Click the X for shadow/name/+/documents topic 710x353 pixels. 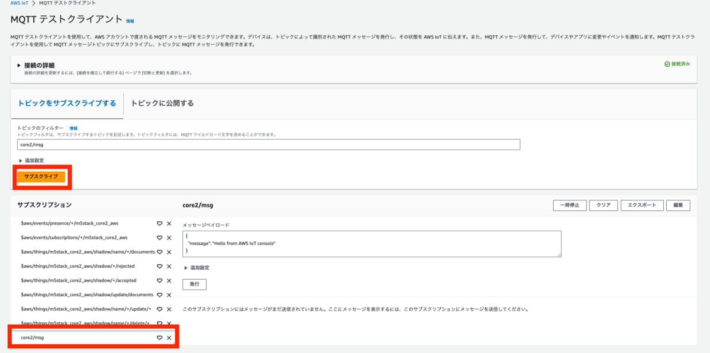coord(169,252)
